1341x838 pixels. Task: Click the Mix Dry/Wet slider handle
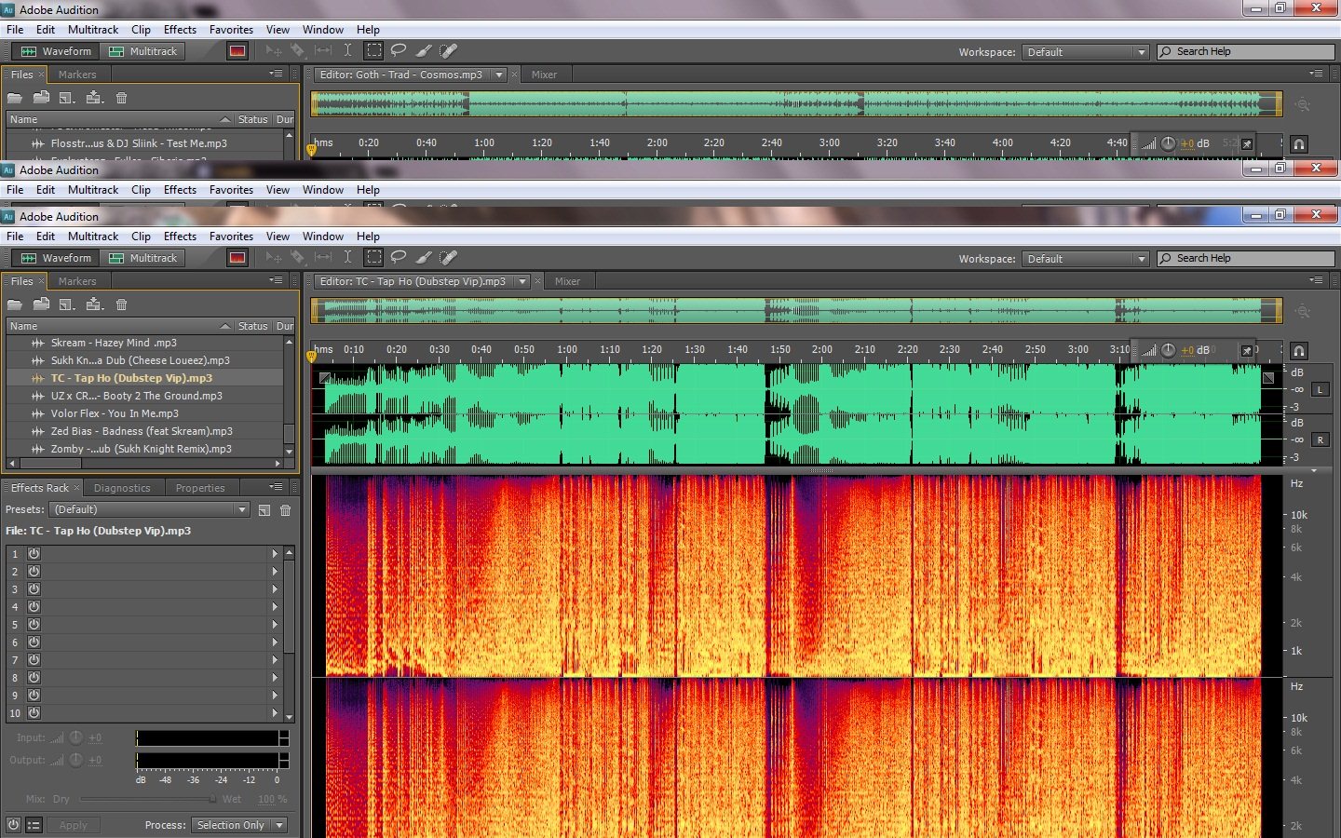click(212, 799)
